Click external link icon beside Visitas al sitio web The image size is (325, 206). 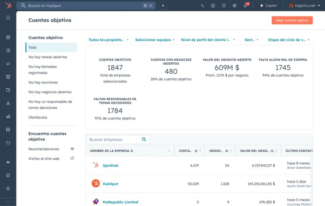click(x=72, y=159)
